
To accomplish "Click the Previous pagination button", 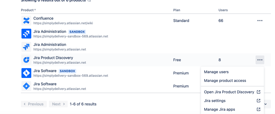I will [x=34, y=104].
